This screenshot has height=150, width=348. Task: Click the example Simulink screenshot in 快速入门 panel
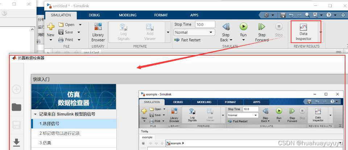[x=241, y=120]
